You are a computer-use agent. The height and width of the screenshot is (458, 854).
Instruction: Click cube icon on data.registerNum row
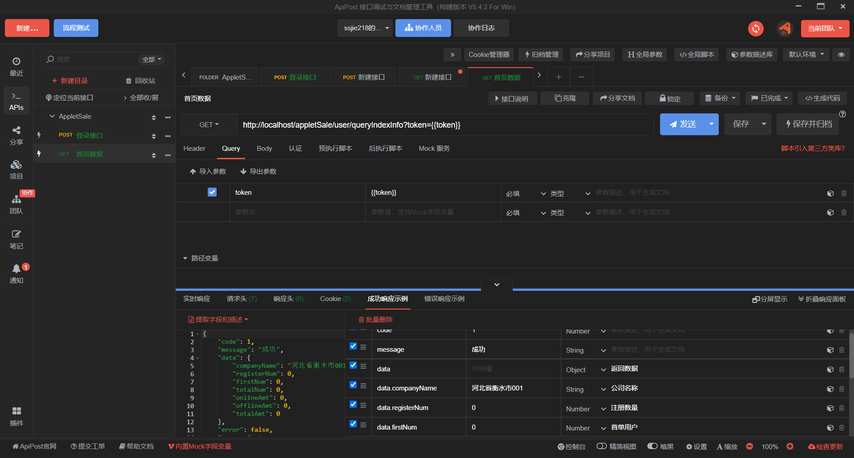(x=830, y=408)
